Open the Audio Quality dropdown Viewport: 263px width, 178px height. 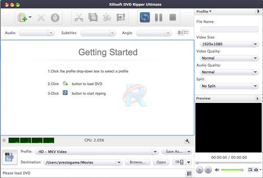(x=227, y=72)
